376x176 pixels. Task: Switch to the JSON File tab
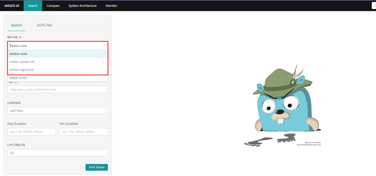pos(44,25)
